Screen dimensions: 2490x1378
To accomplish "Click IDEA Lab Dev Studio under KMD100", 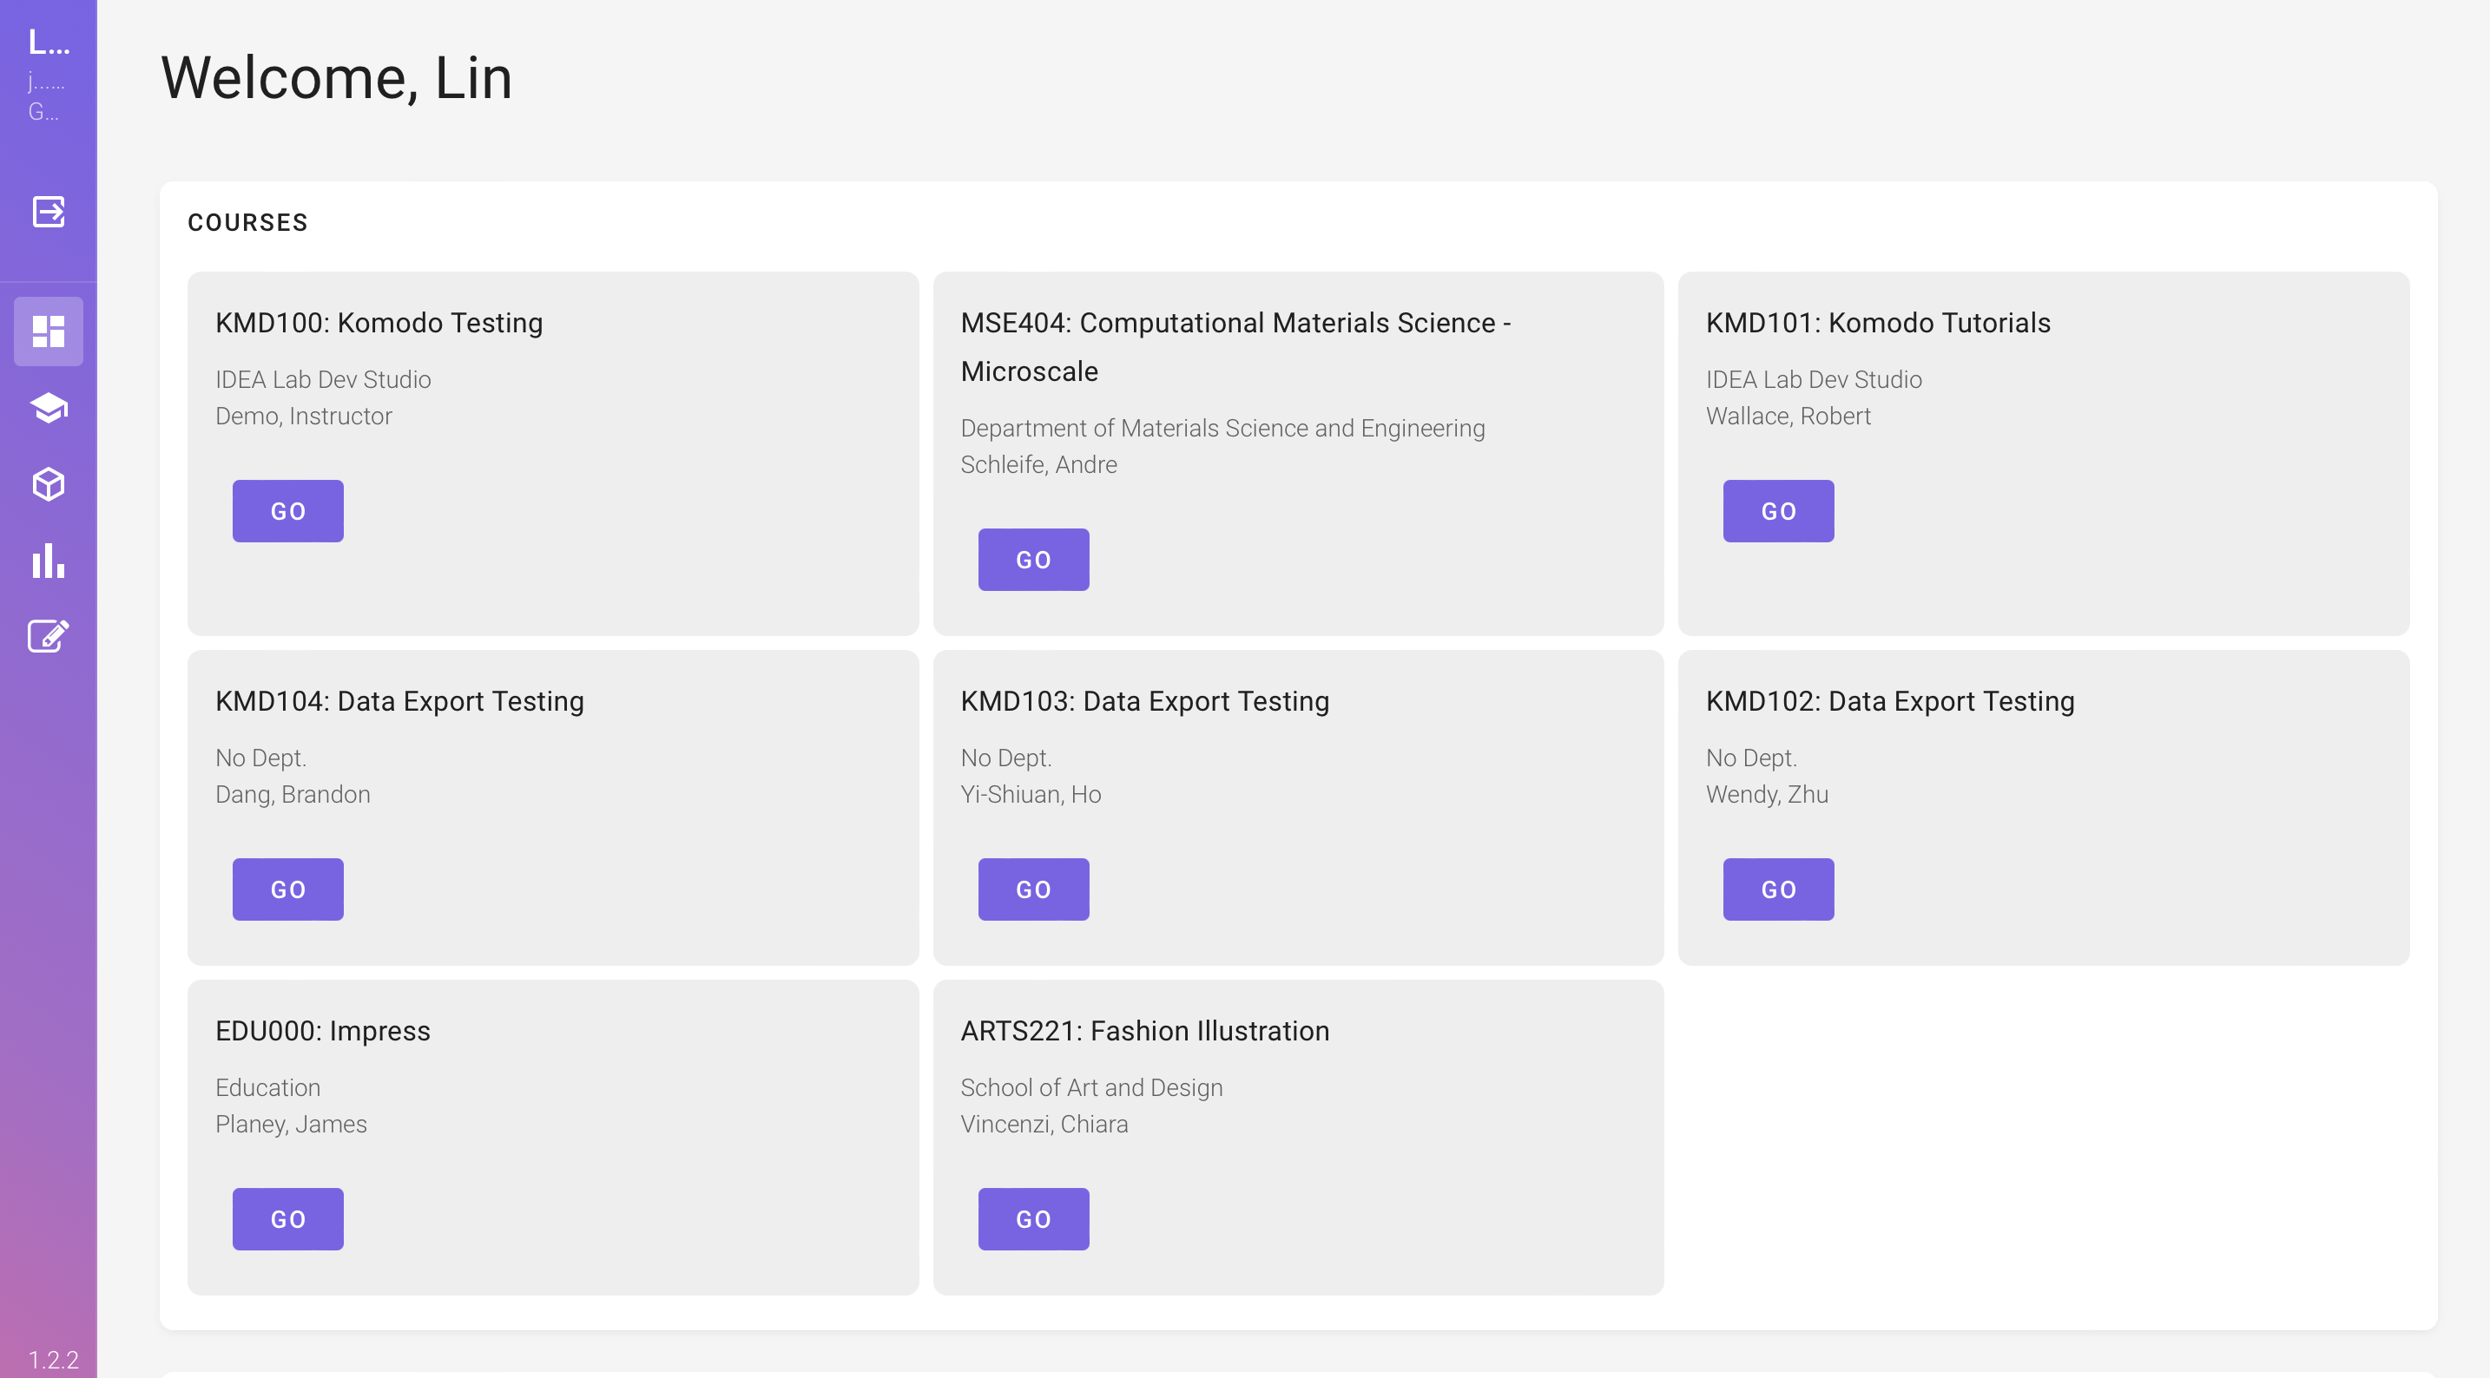I will point(323,380).
